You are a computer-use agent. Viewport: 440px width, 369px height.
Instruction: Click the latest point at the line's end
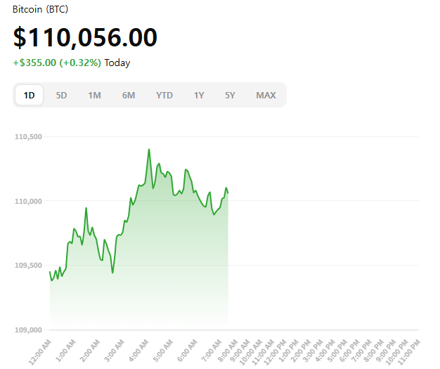coord(228,193)
